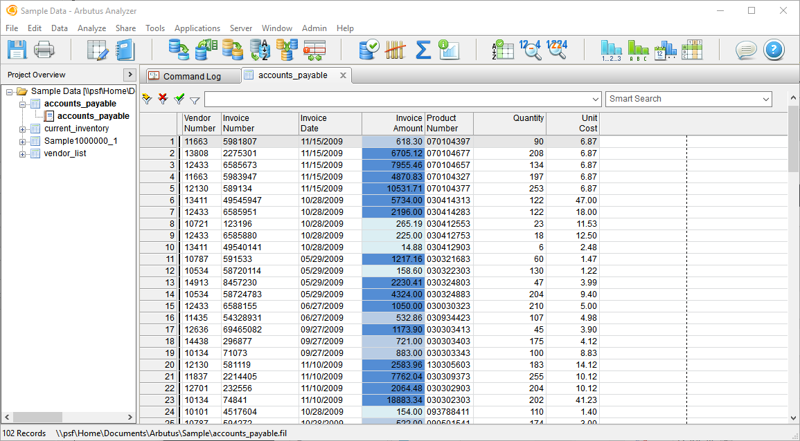Open the Analyze menu

[91, 28]
